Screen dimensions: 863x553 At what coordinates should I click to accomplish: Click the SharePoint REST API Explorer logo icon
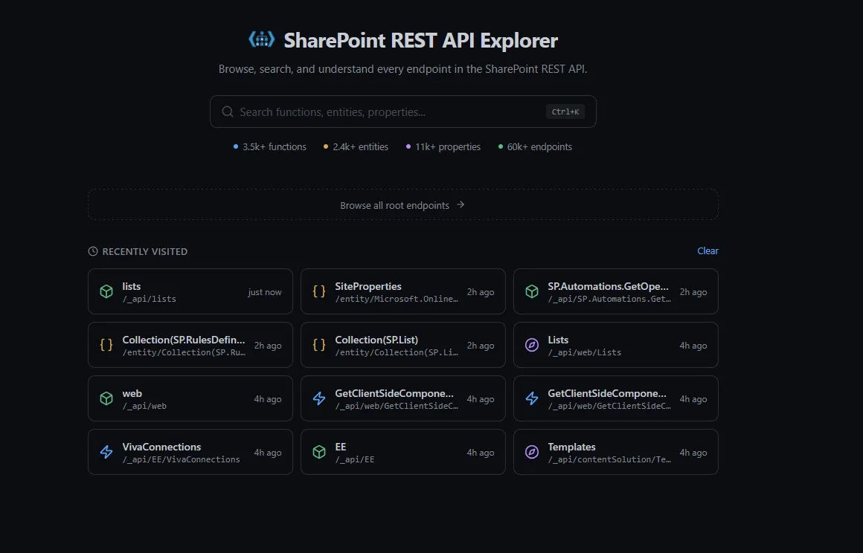click(261, 40)
